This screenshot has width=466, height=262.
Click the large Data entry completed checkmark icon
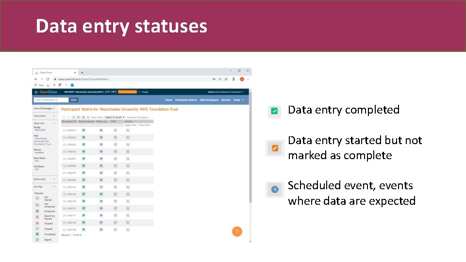[274, 111]
